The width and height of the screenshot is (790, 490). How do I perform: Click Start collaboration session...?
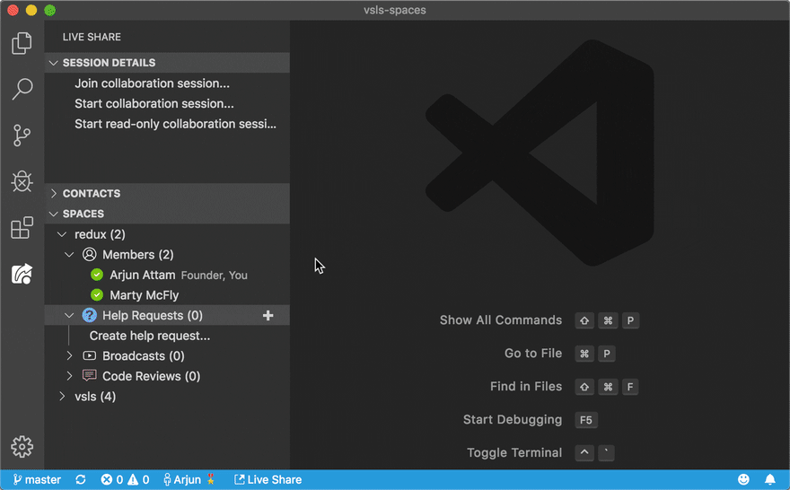click(x=154, y=104)
